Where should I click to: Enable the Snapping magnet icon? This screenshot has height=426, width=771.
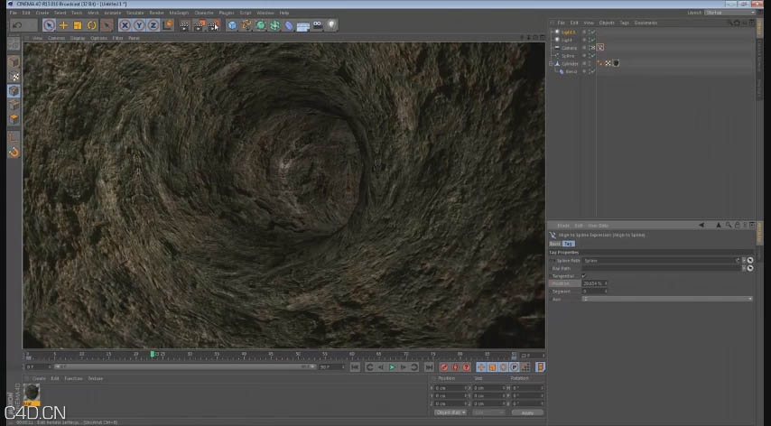coord(14,152)
